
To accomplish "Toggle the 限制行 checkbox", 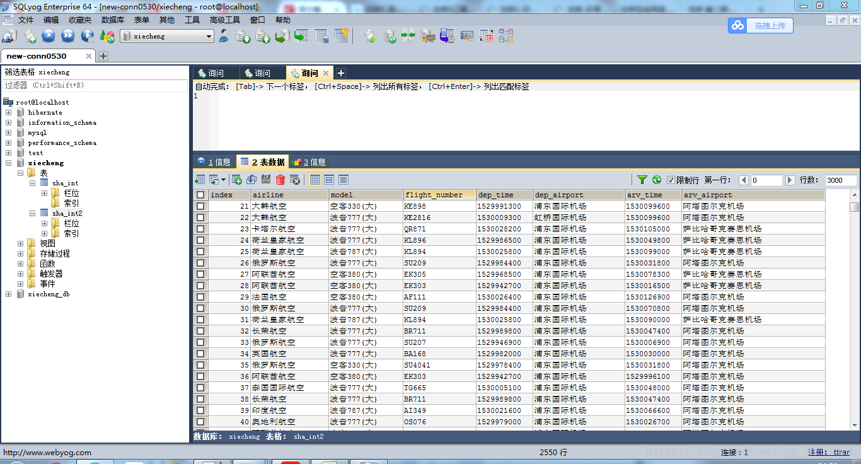I will 671,180.
